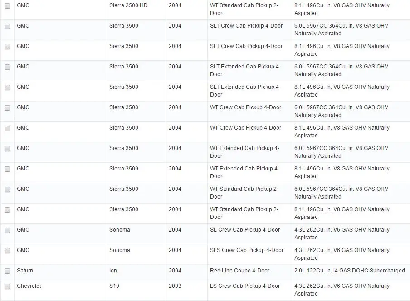Check the Saturn Ion row checkbox

7,271
